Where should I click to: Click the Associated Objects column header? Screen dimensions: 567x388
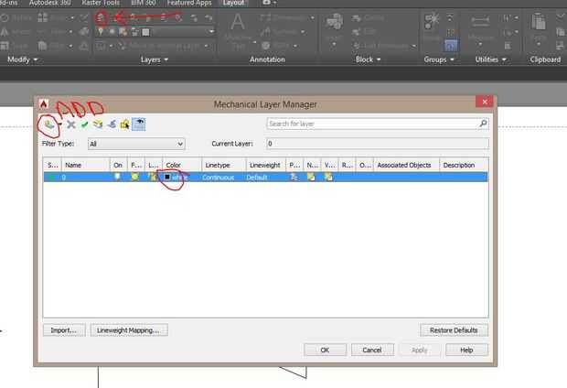pyautogui.click(x=406, y=165)
